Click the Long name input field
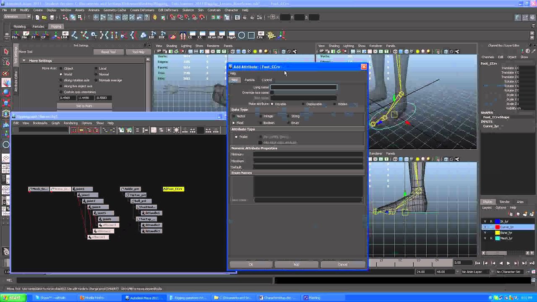The image size is (537, 302). tap(303, 87)
